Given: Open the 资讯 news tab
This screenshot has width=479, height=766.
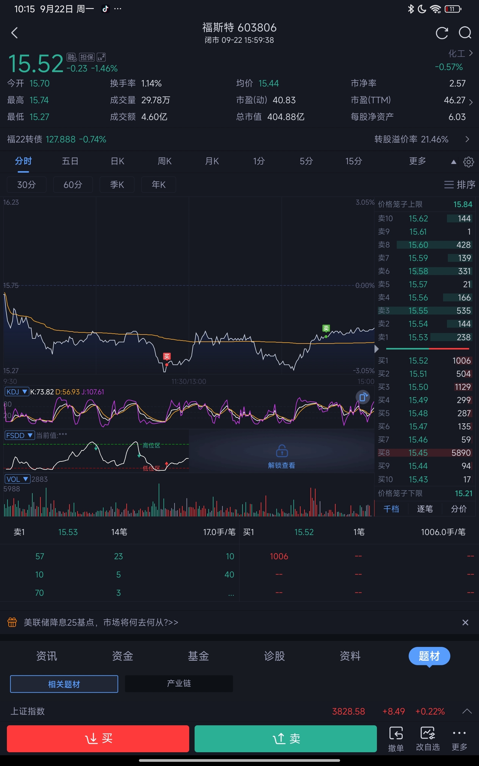Looking at the screenshot, I should [x=47, y=656].
